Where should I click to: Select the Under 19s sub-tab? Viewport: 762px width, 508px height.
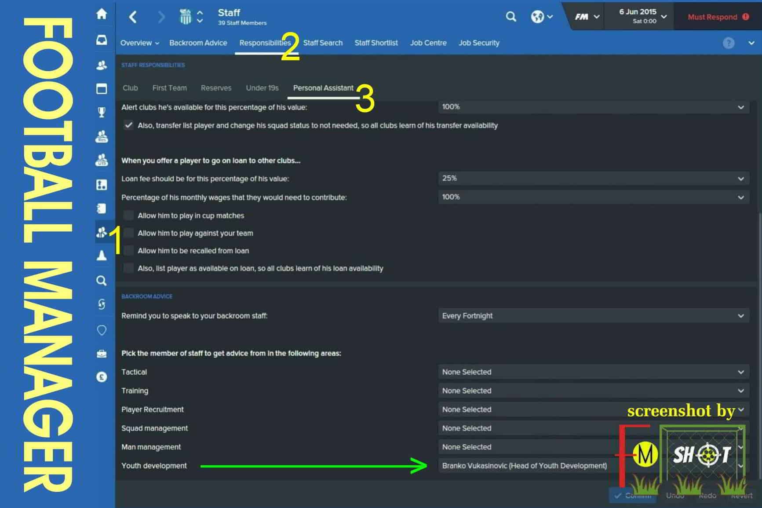(262, 88)
